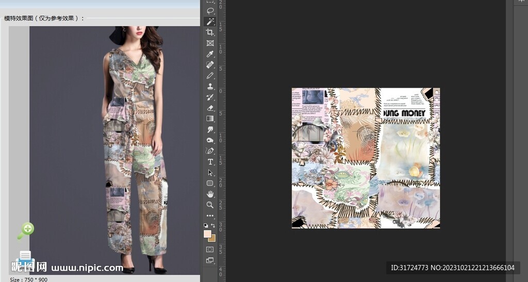Image resolution: width=528 pixels, height=282 pixels.
Task: Select the Magic Wand tool
Action: point(210,22)
